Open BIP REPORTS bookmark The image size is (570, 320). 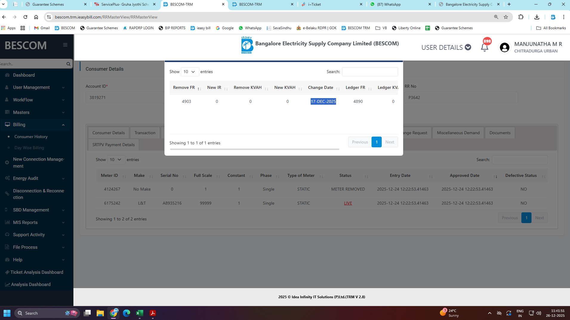pyautogui.click(x=172, y=28)
